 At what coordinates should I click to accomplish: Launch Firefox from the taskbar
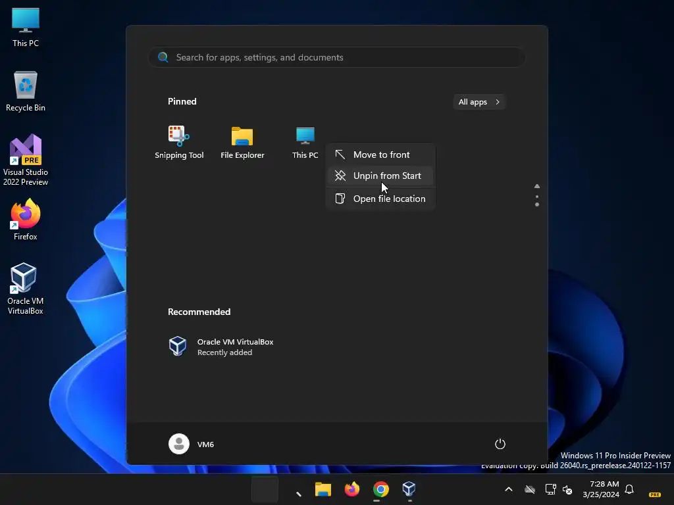click(351, 489)
